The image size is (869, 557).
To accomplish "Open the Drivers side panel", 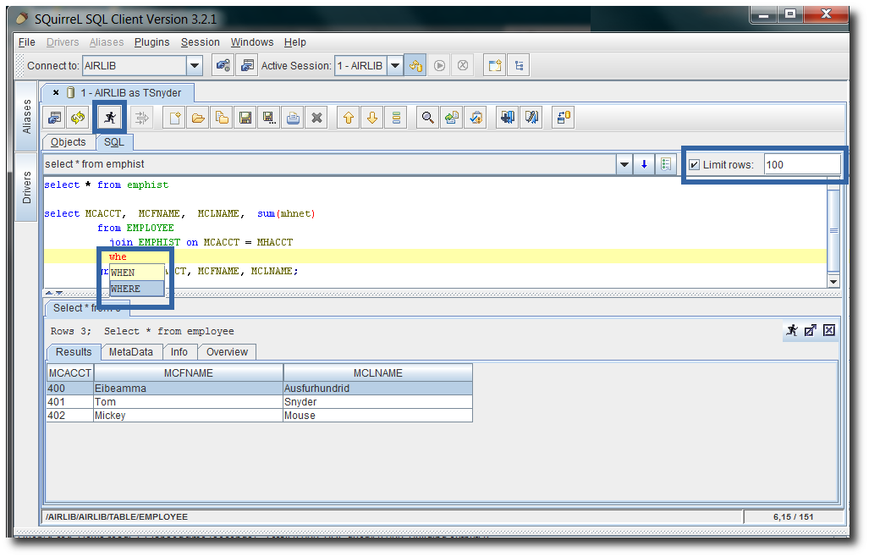I will [26, 187].
